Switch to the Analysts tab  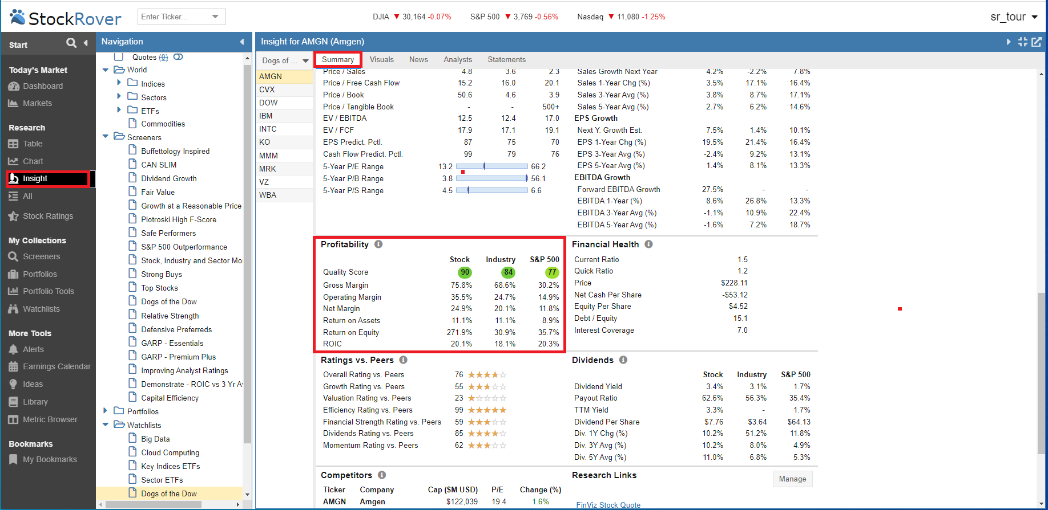(458, 59)
